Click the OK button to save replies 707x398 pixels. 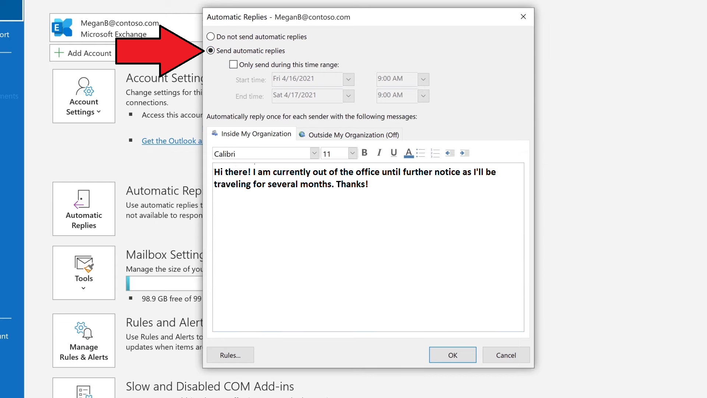point(453,355)
